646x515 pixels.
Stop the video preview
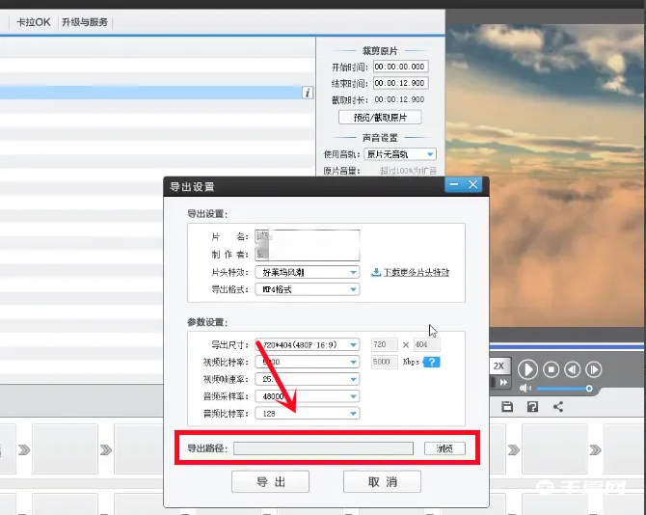[552, 369]
